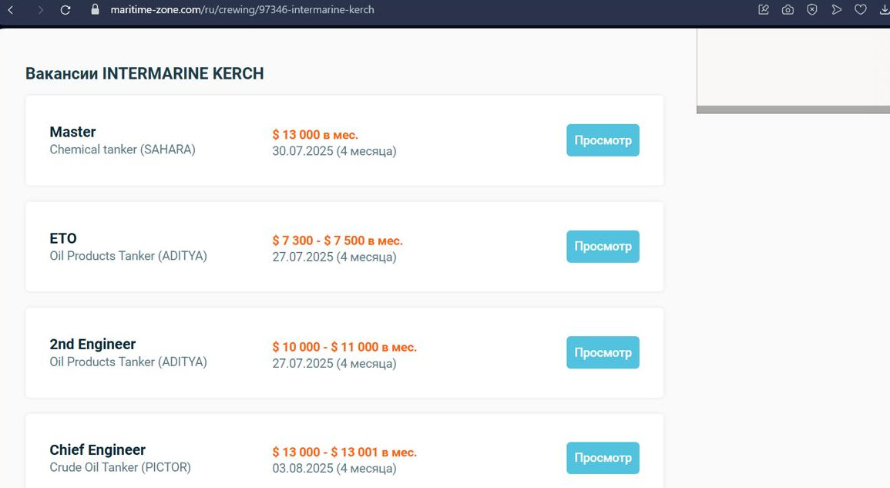Viewport: 890px width, 488px height.
Task: Click the $ 13 000 в мес. Master salary
Action: 315,135
